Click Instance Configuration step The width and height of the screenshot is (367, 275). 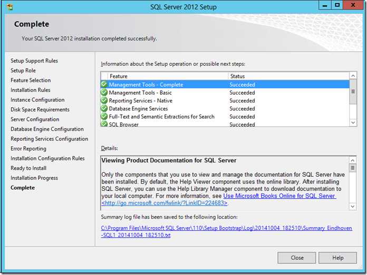[x=37, y=100]
